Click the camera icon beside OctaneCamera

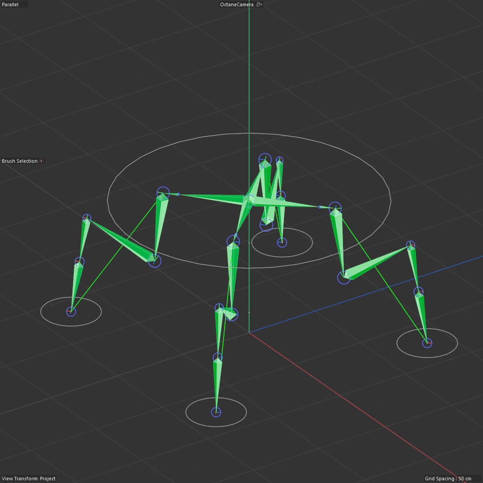click(259, 4)
